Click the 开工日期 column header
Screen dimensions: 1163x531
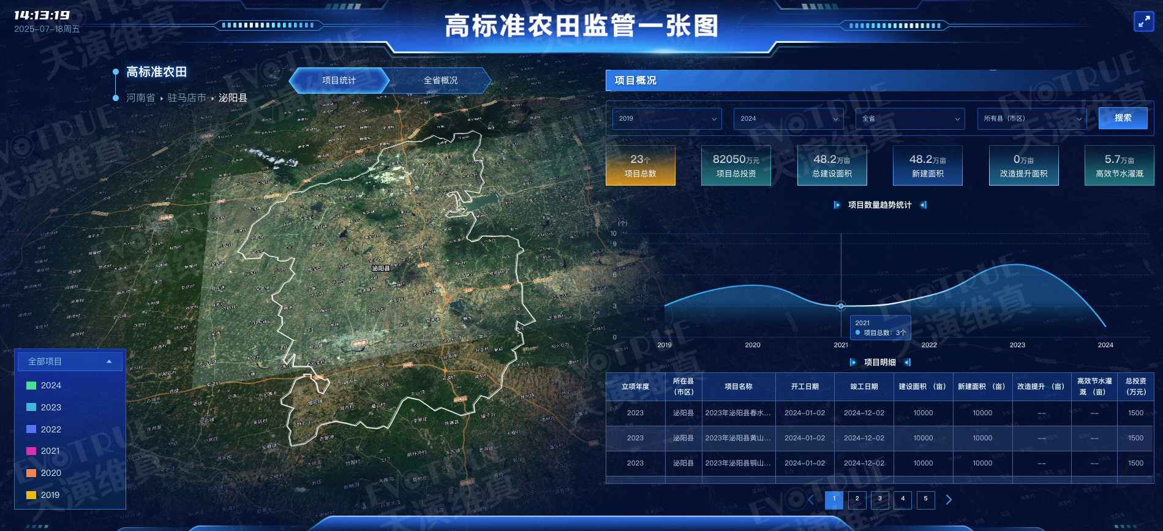(x=805, y=386)
